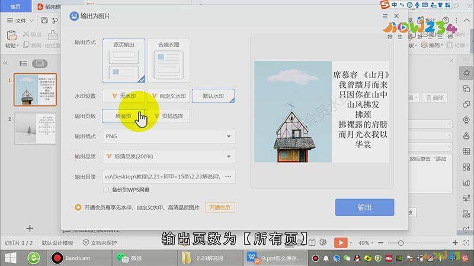The height and width of the screenshot is (266, 474).
Task: Open the settings sliders icon in right sidebar
Action: [466, 198]
